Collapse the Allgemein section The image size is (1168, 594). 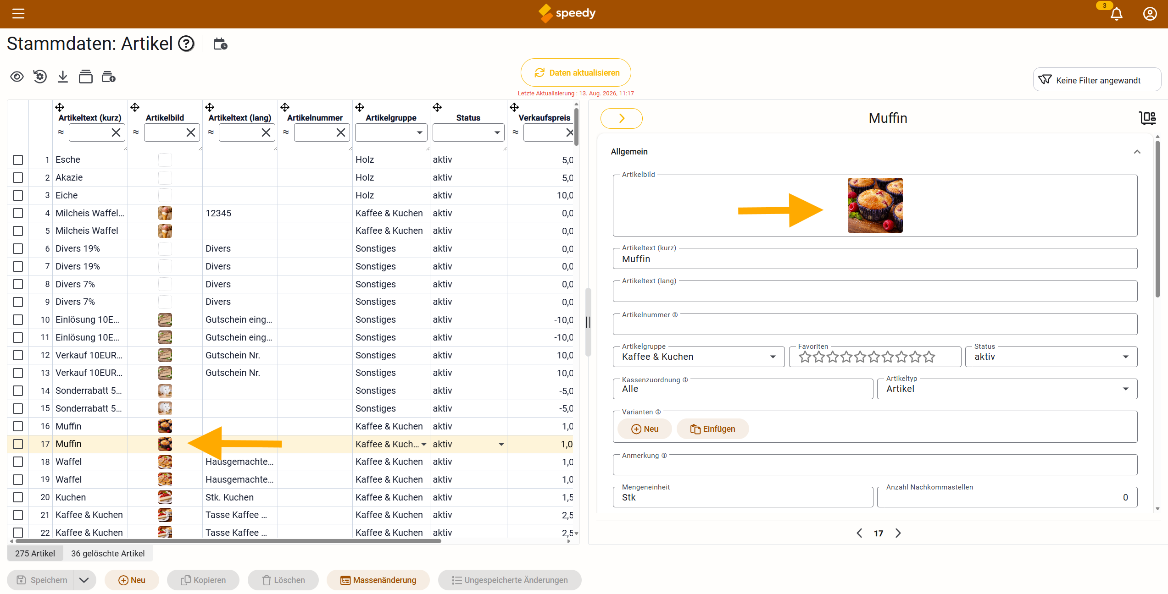pos(1137,152)
